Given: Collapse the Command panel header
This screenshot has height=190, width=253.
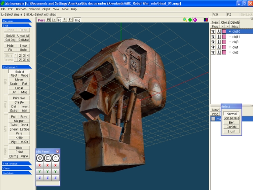Looking at the screenshot, I should [17, 67].
